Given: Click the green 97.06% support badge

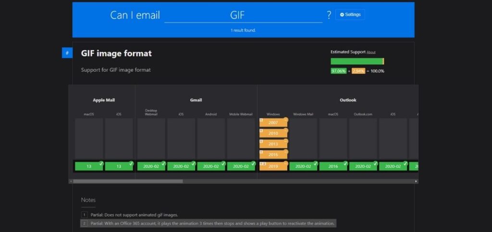Looking at the screenshot, I should [x=338, y=71].
